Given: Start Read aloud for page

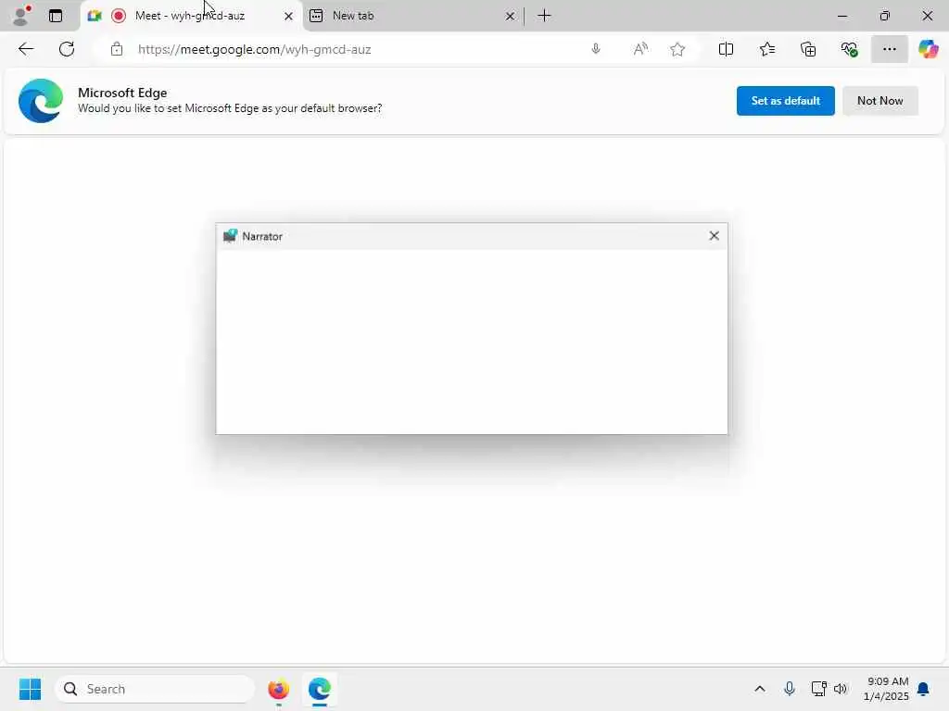Looking at the screenshot, I should coord(640,49).
